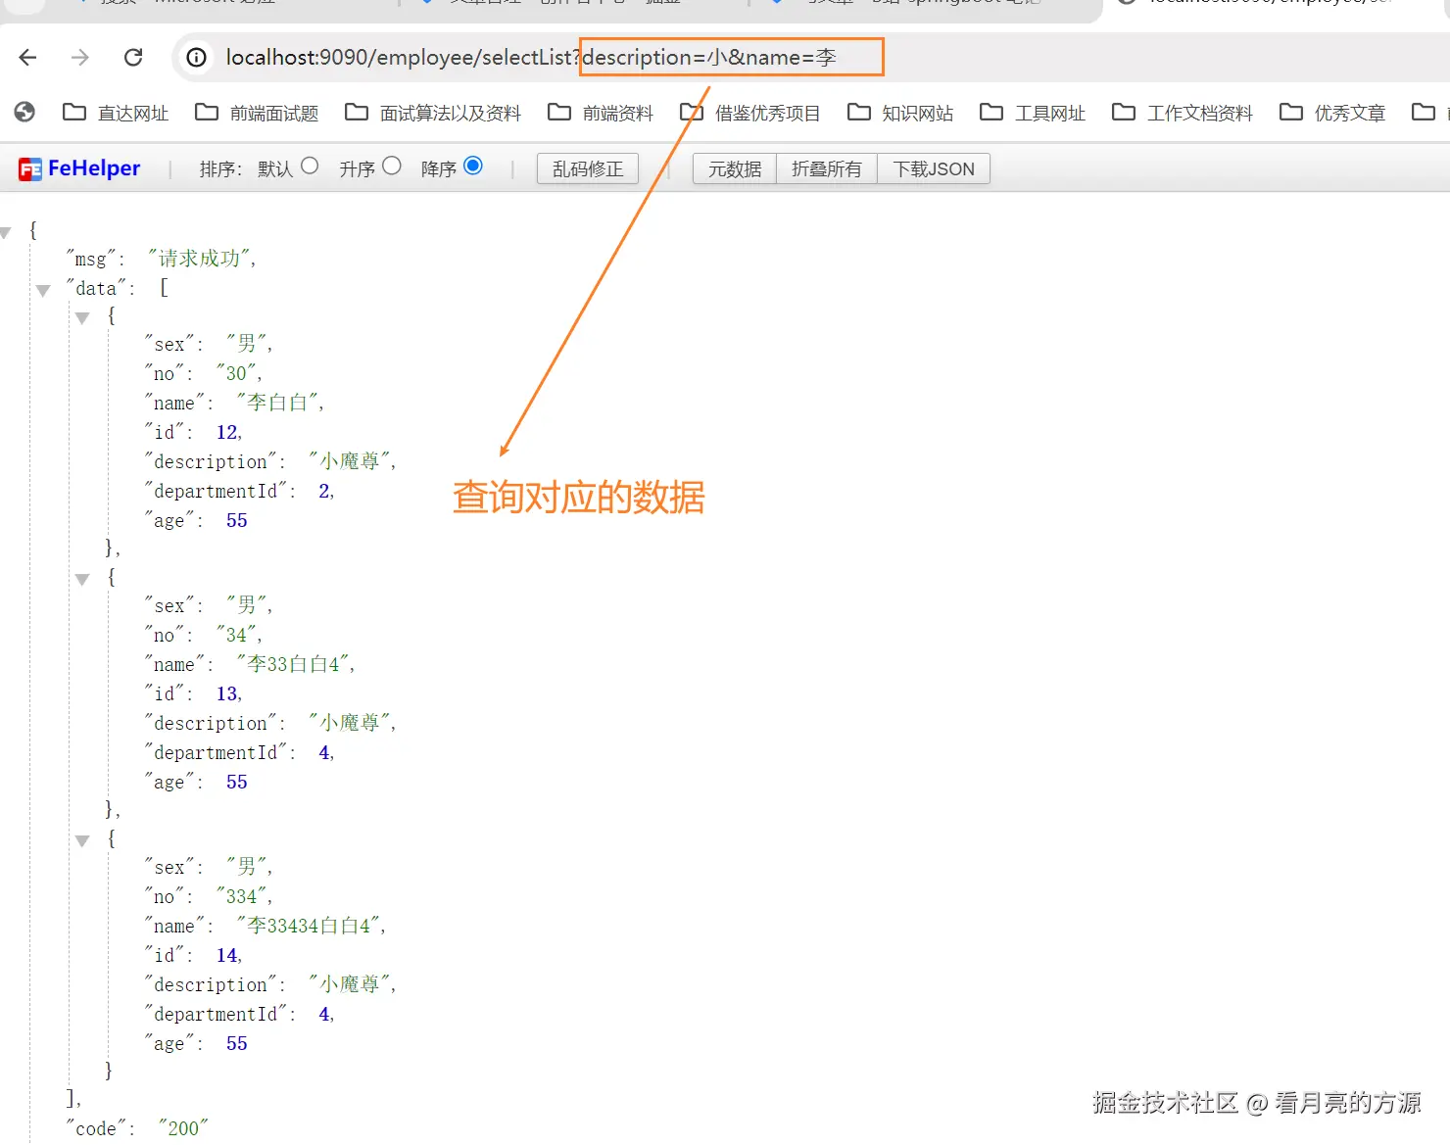The height and width of the screenshot is (1145, 1450).
Task: Click the "no" value 334
Action: click(x=242, y=896)
